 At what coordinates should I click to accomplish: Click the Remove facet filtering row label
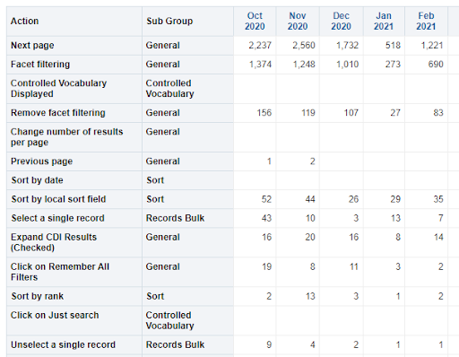tap(74, 113)
